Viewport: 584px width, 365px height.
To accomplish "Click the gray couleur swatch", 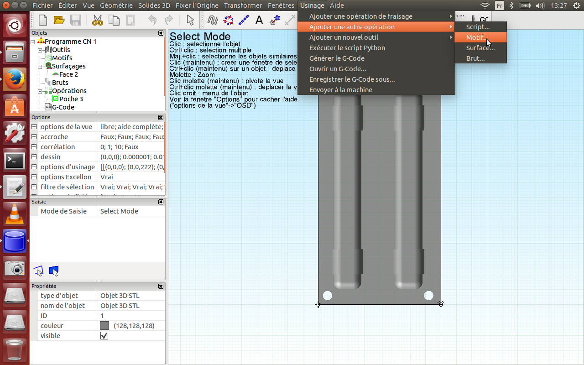I will point(104,326).
